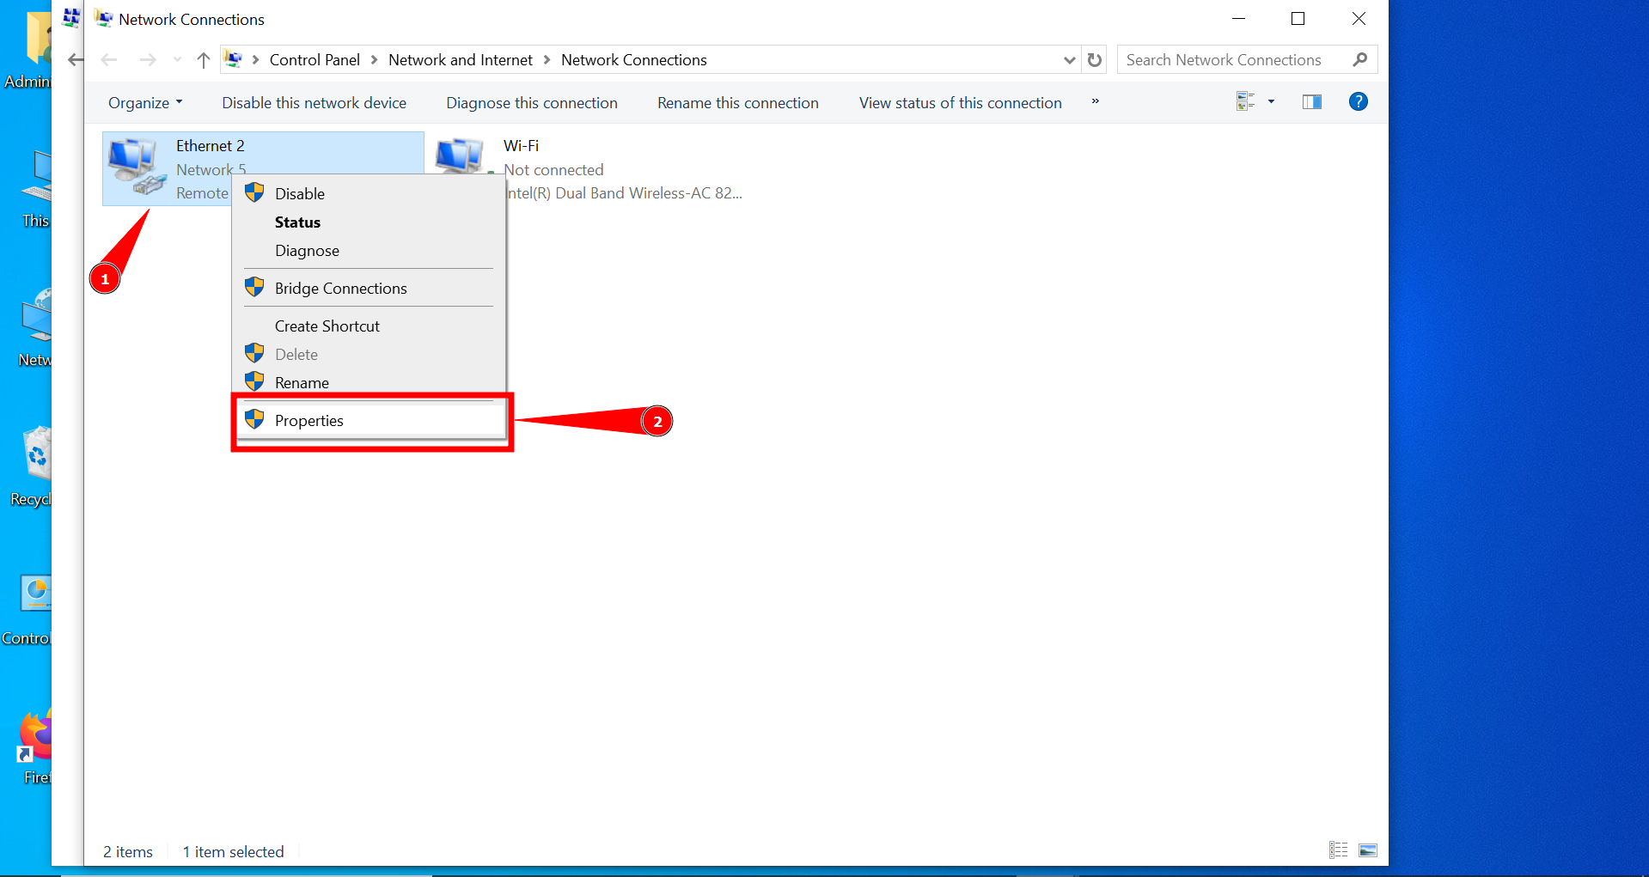Minimize the Network Connections window

1238,19
